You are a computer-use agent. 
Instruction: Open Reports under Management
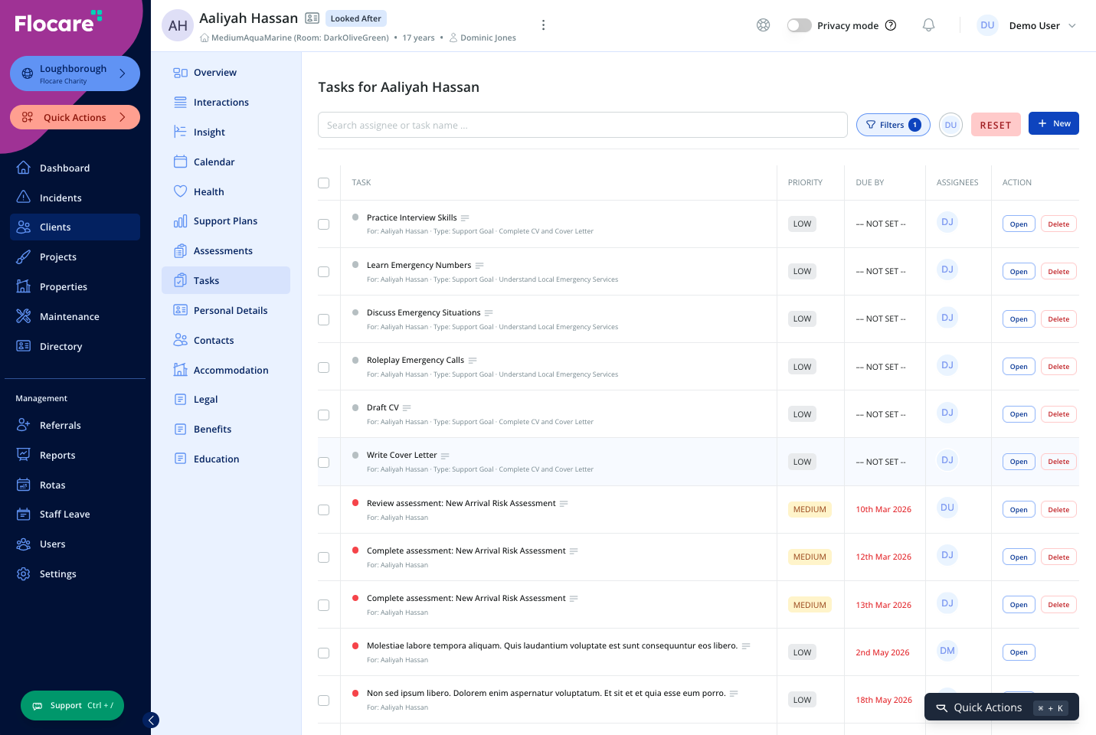(x=75, y=455)
